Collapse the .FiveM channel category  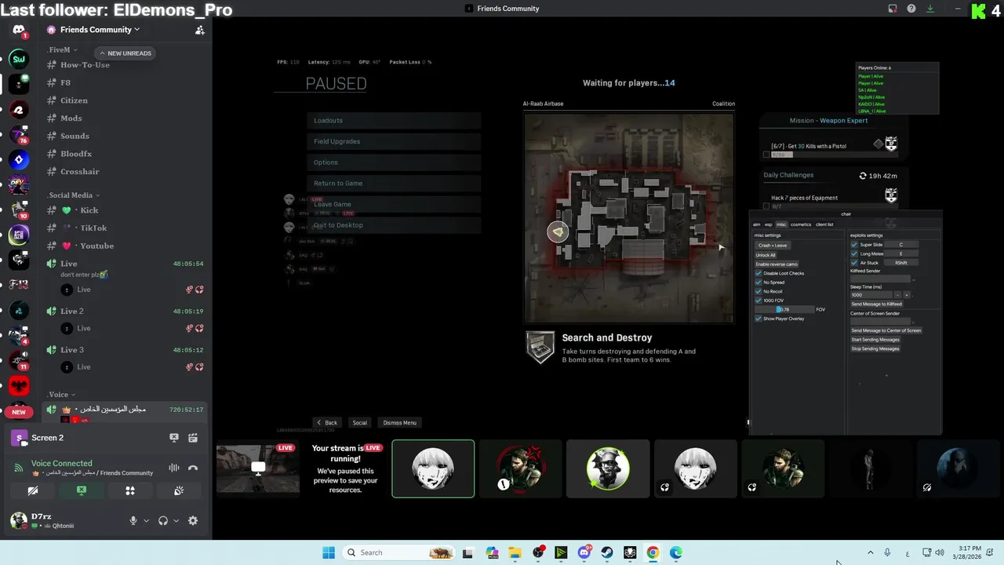point(63,49)
